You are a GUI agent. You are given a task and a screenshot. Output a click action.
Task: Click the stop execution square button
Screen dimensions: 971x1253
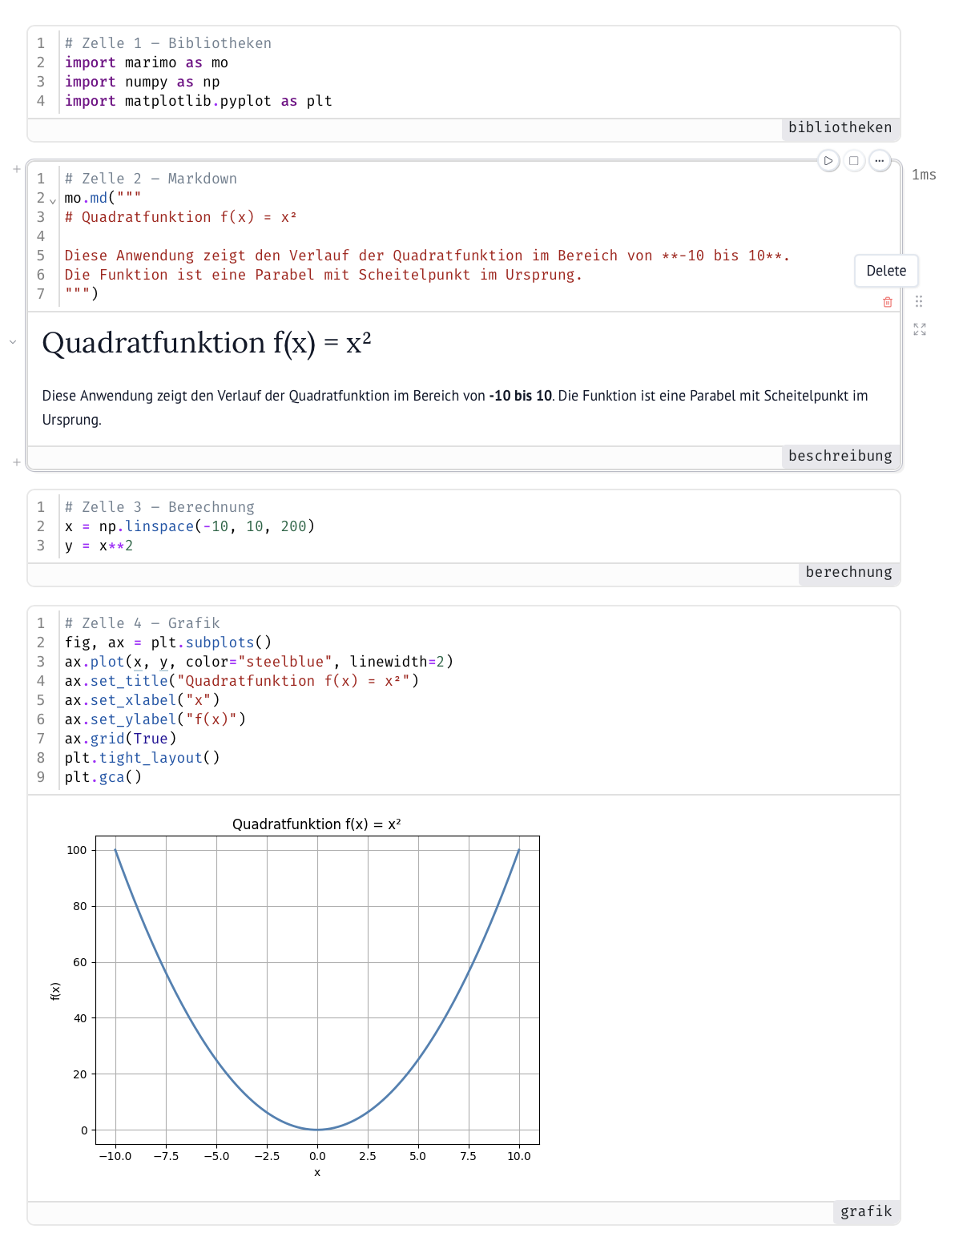click(x=854, y=161)
